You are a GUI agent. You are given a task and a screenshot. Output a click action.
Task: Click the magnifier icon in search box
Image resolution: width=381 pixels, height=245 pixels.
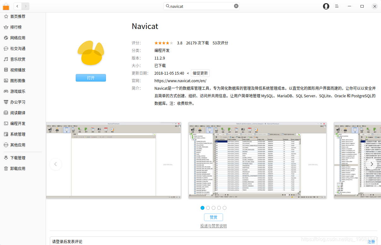168,6
